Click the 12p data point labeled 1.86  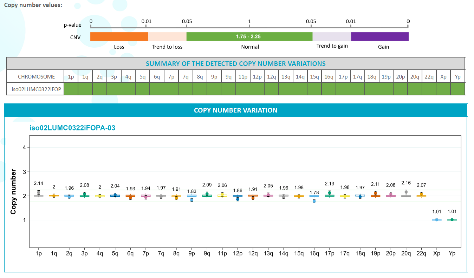tap(238, 199)
